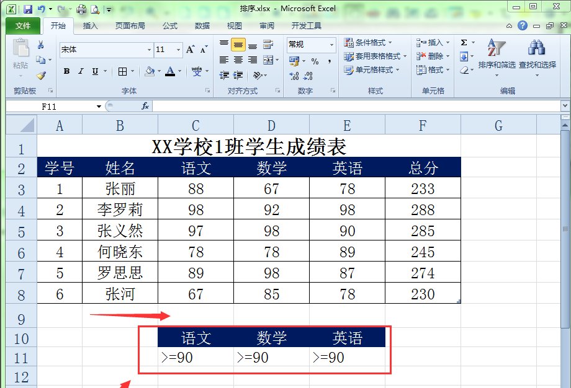Click the Undo icon in quick access toolbar
Viewport: 571px width, 388px height.
pos(41,9)
